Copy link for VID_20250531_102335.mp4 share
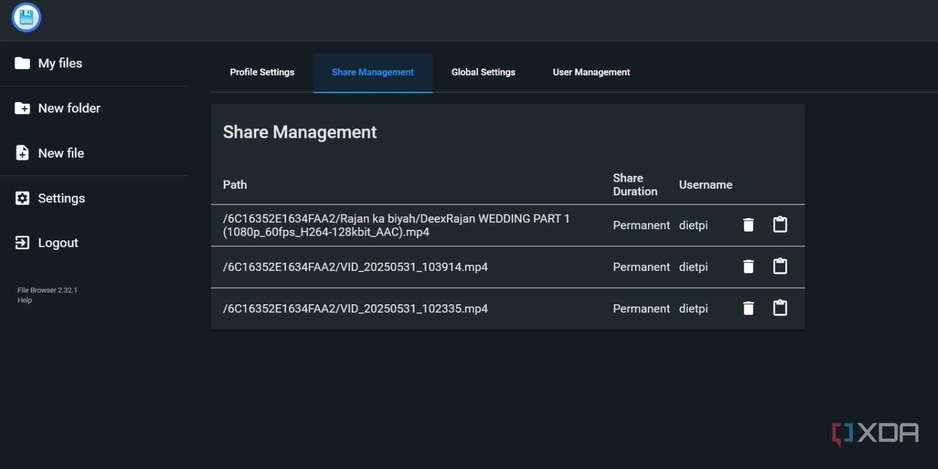Image resolution: width=938 pixels, height=469 pixels. 780,308
